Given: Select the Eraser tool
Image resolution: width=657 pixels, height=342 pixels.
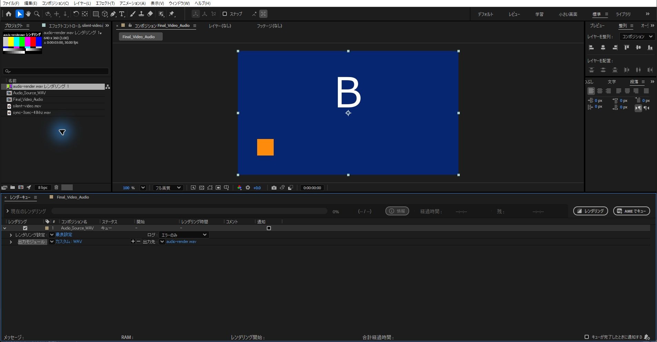Looking at the screenshot, I should [150, 14].
